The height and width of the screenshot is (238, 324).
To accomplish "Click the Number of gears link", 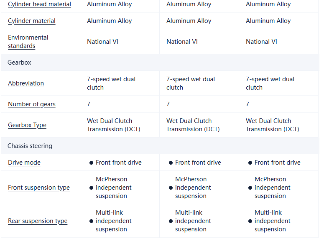I will pyautogui.click(x=31, y=104).
